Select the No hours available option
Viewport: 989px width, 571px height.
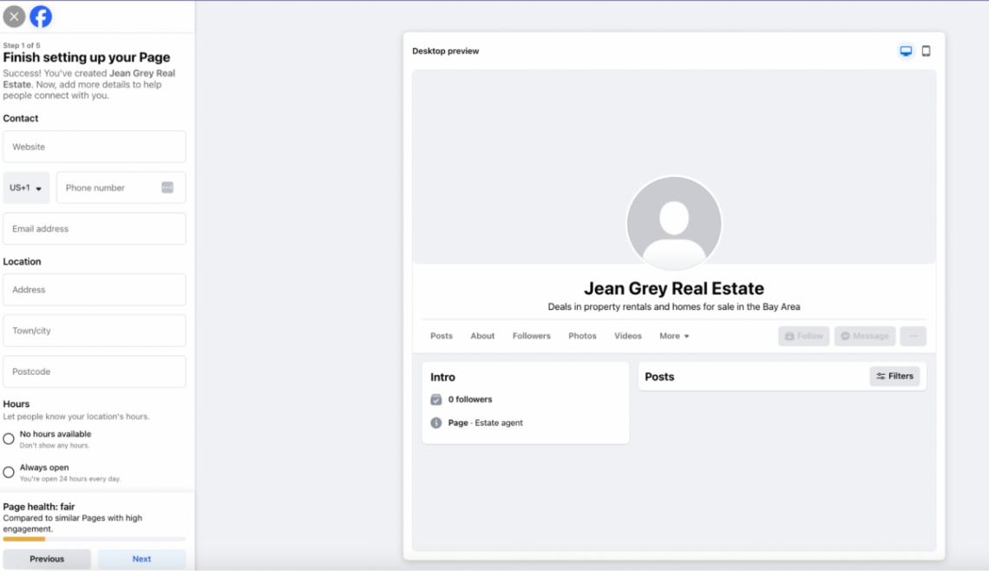tap(8, 438)
